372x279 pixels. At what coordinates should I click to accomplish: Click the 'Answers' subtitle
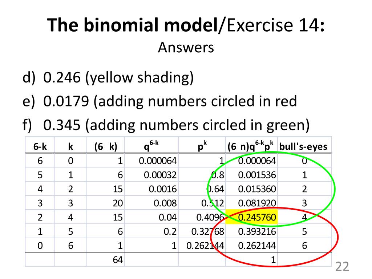point(186,48)
